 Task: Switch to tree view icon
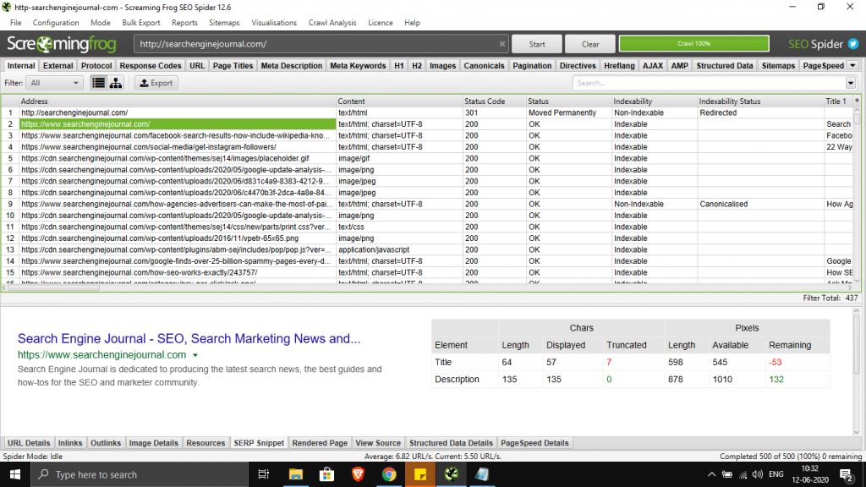click(116, 83)
